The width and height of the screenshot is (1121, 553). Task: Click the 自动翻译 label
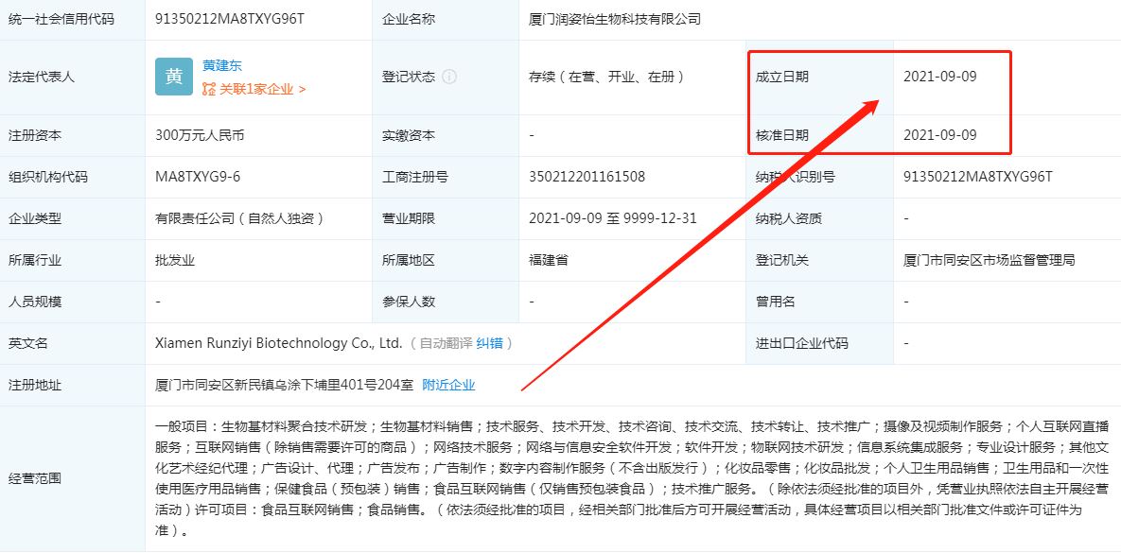pyautogui.click(x=446, y=343)
